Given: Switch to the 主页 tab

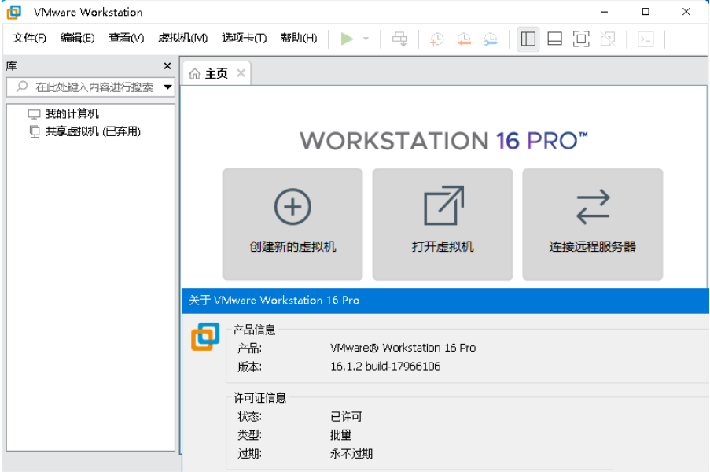Looking at the screenshot, I should click(215, 72).
